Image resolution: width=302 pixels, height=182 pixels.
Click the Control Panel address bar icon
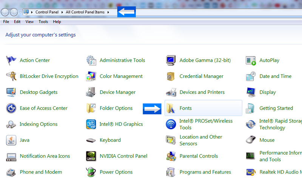26,12
